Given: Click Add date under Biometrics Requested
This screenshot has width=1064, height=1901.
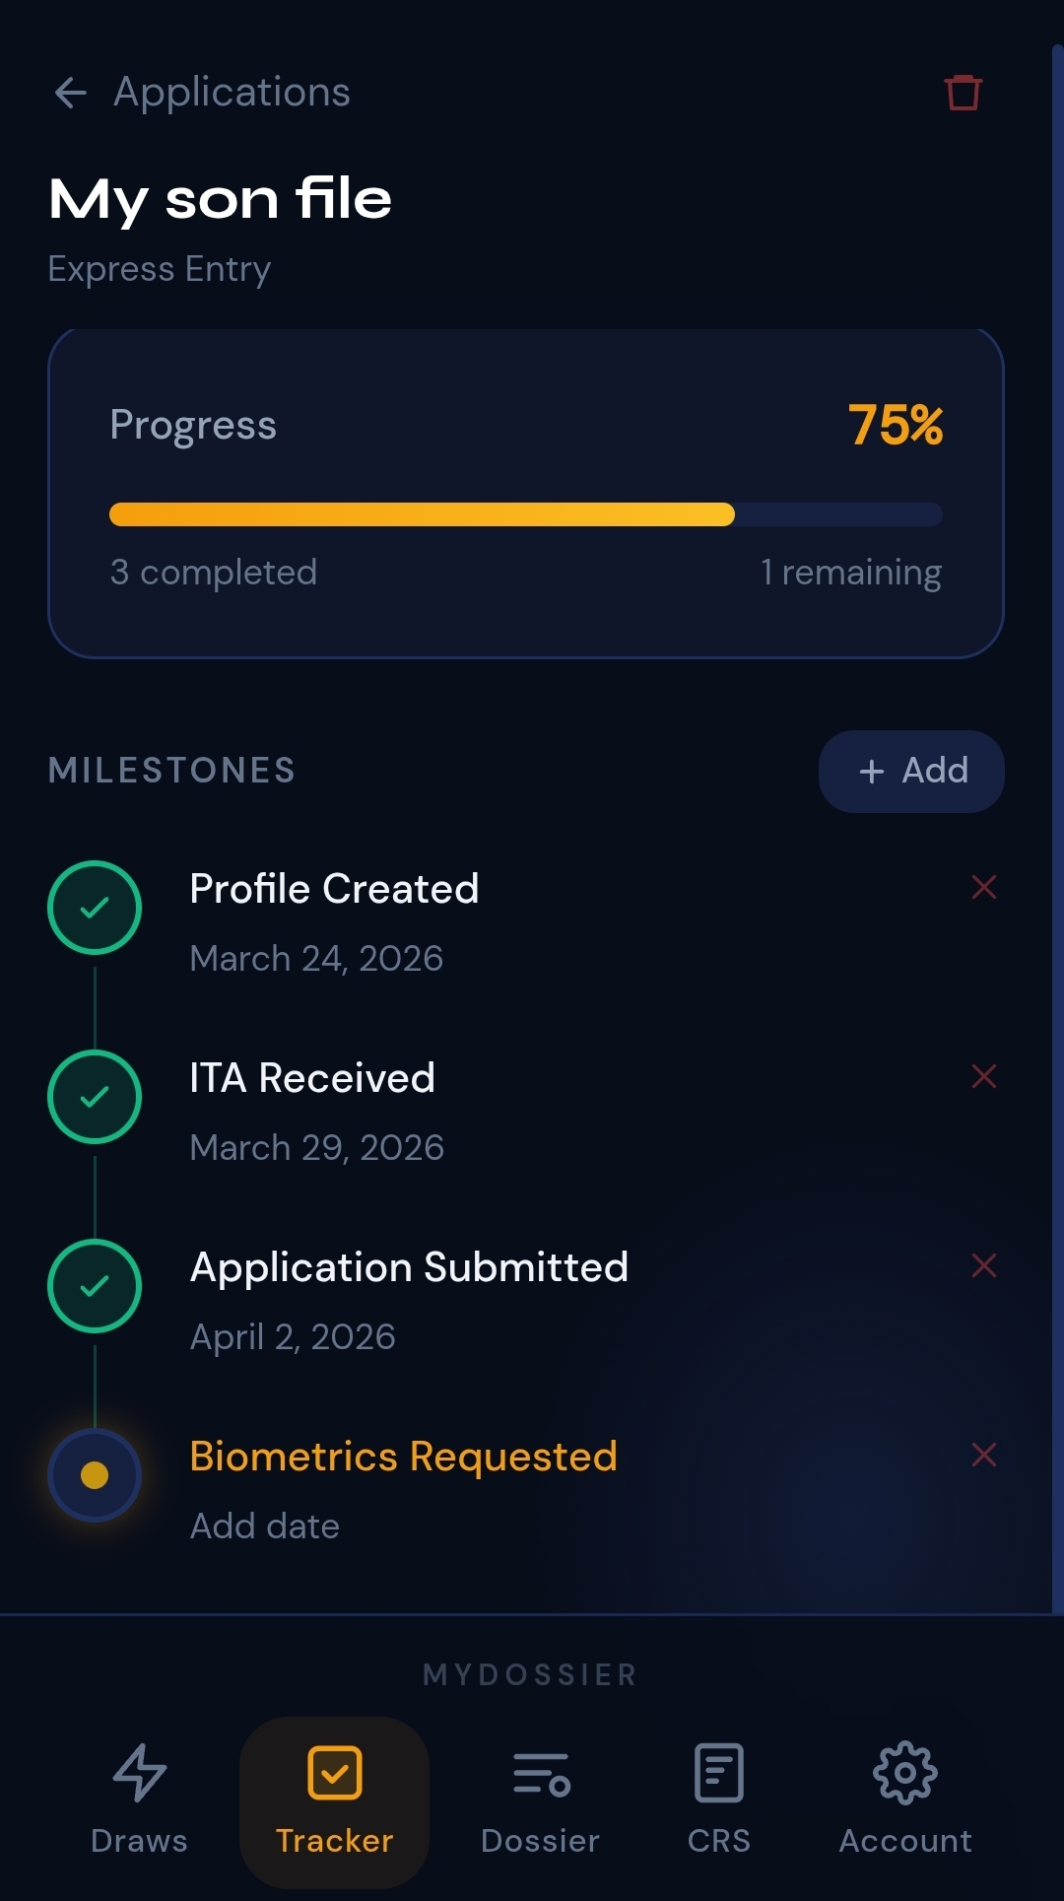Looking at the screenshot, I should tap(264, 1526).
